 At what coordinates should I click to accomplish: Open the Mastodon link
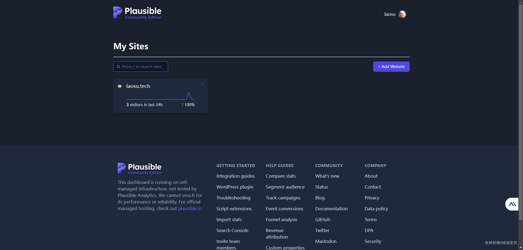coord(326,241)
